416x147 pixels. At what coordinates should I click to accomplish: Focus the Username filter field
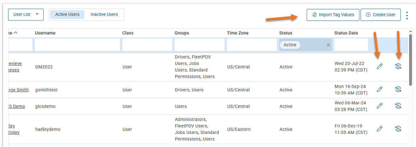pyautogui.click(x=77, y=45)
